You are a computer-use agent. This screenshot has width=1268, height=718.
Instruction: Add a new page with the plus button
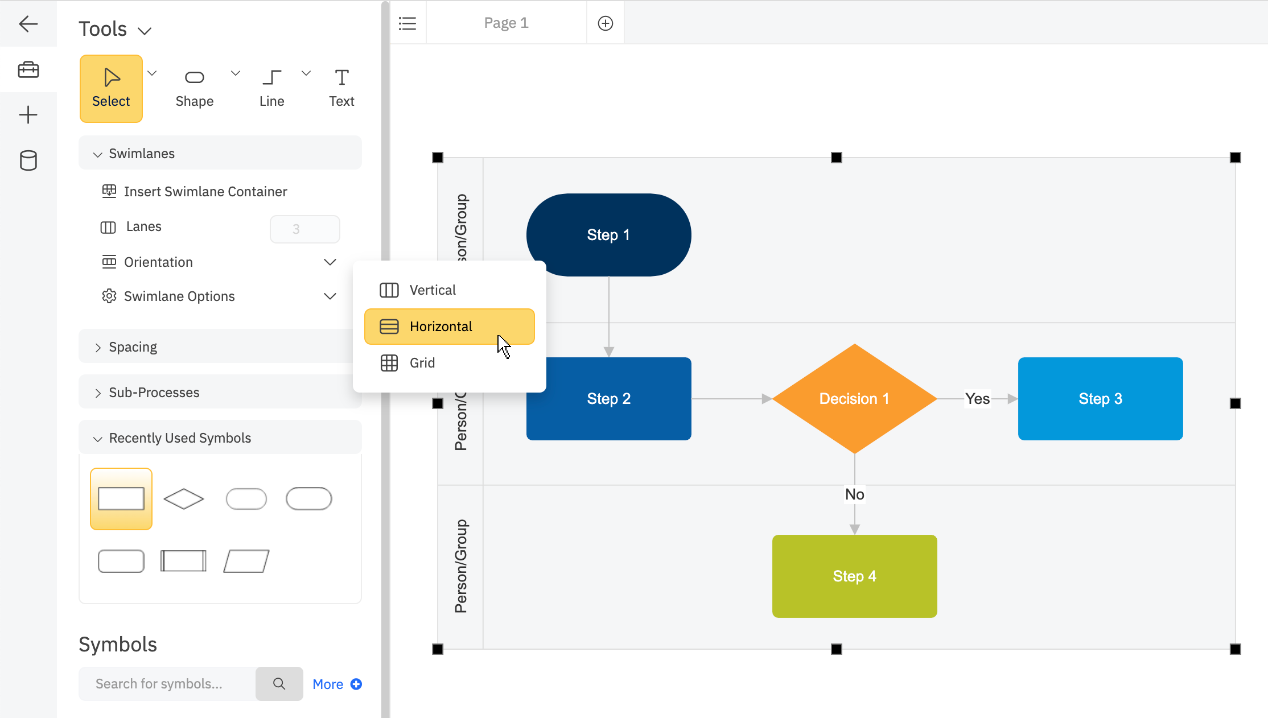[x=605, y=23]
